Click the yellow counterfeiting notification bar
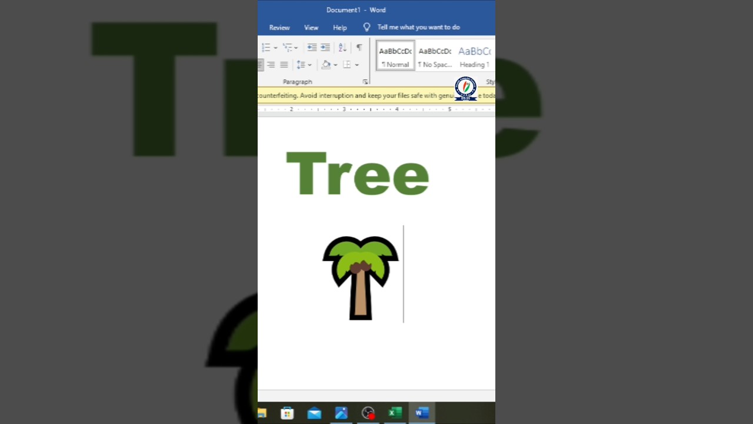The height and width of the screenshot is (424, 753). coord(376,95)
